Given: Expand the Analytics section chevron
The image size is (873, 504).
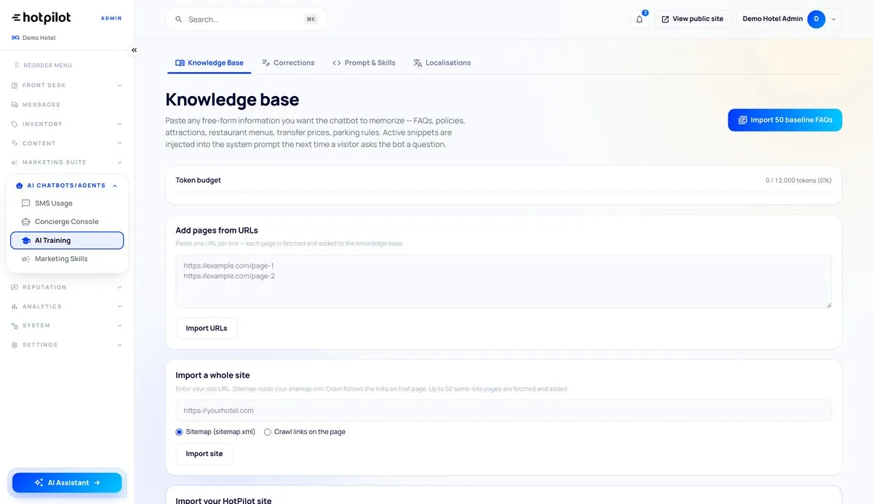Looking at the screenshot, I should point(119,307).
